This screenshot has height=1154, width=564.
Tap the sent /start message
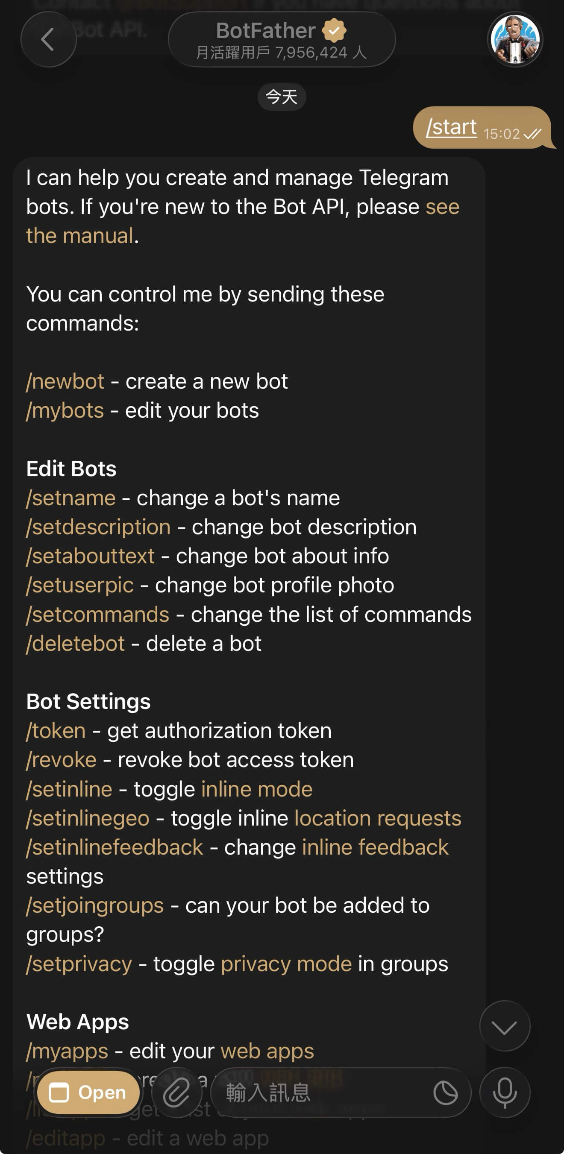451,127
